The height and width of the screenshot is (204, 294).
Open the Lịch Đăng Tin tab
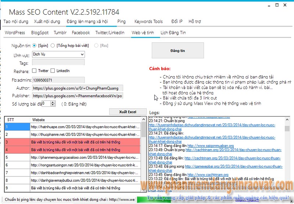click(x=173, y=33)
